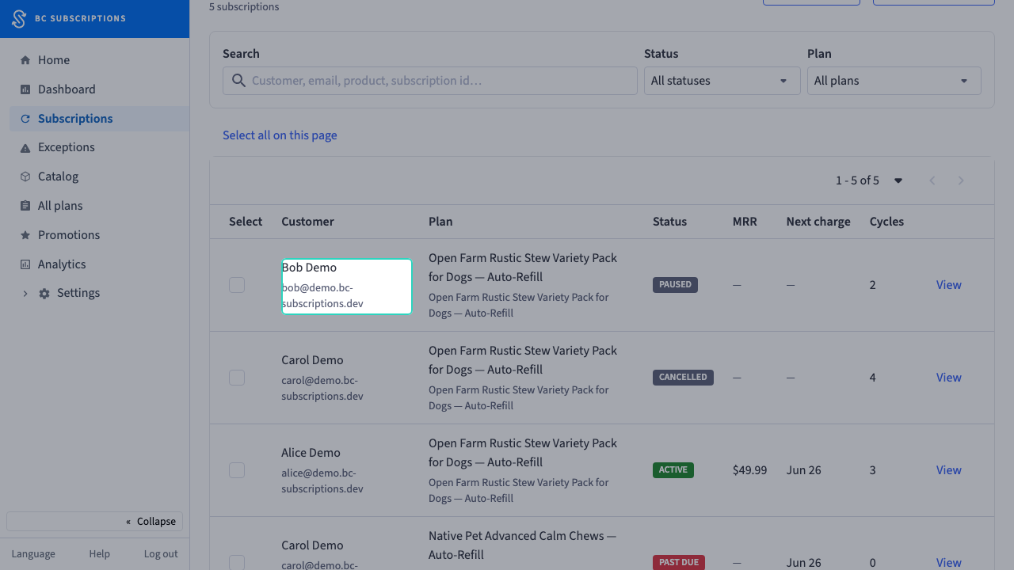This screenshot has width=1014, height=570.
Task: Select the cancelled Carol Demo row checkbox
Action: tap(237, 378)
